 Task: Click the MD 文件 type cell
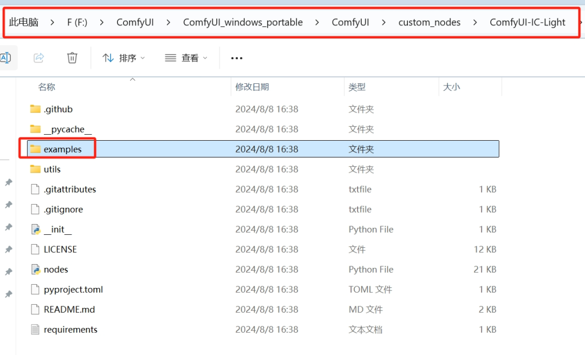point(366,310)
